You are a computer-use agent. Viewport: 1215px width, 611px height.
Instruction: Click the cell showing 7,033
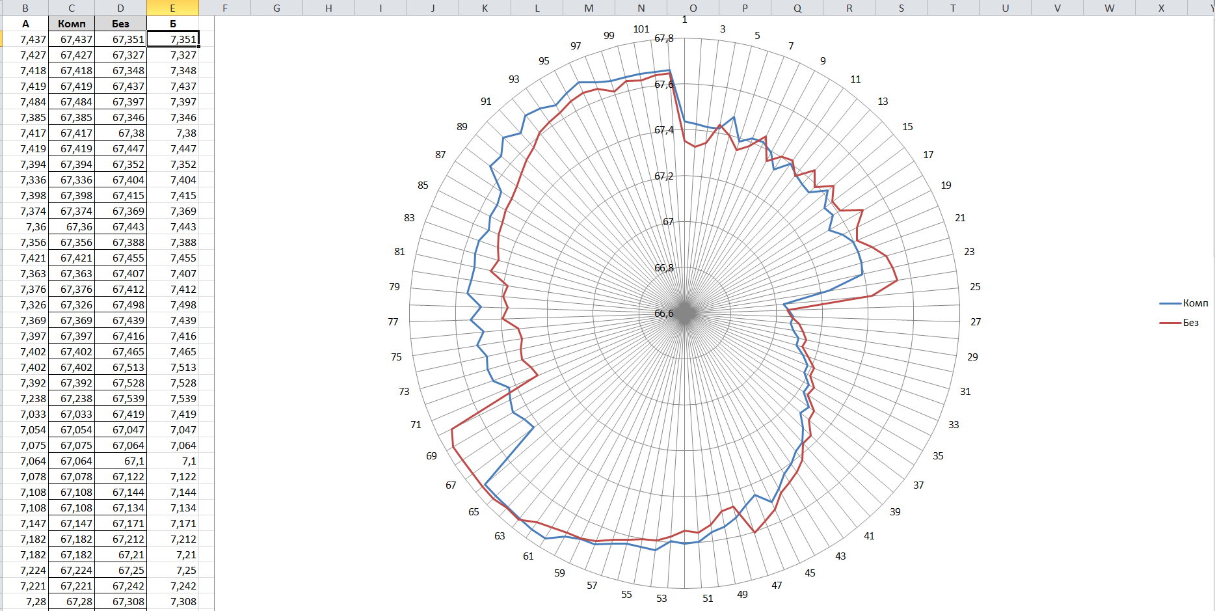click(x=25, y=414)
